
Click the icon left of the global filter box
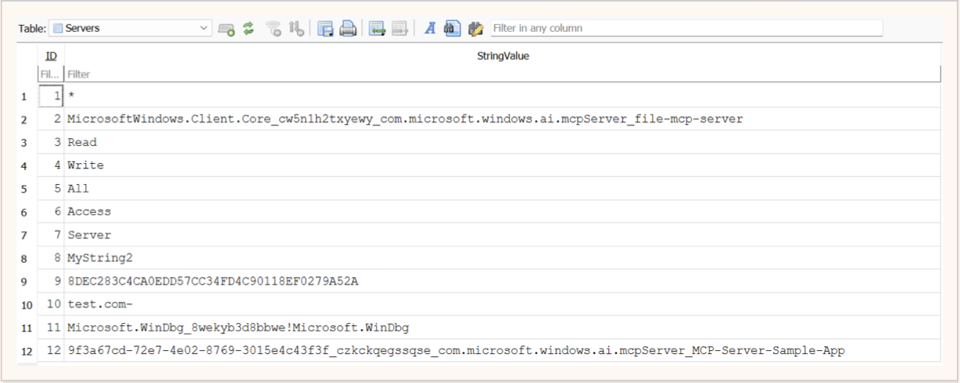point(475,29)
